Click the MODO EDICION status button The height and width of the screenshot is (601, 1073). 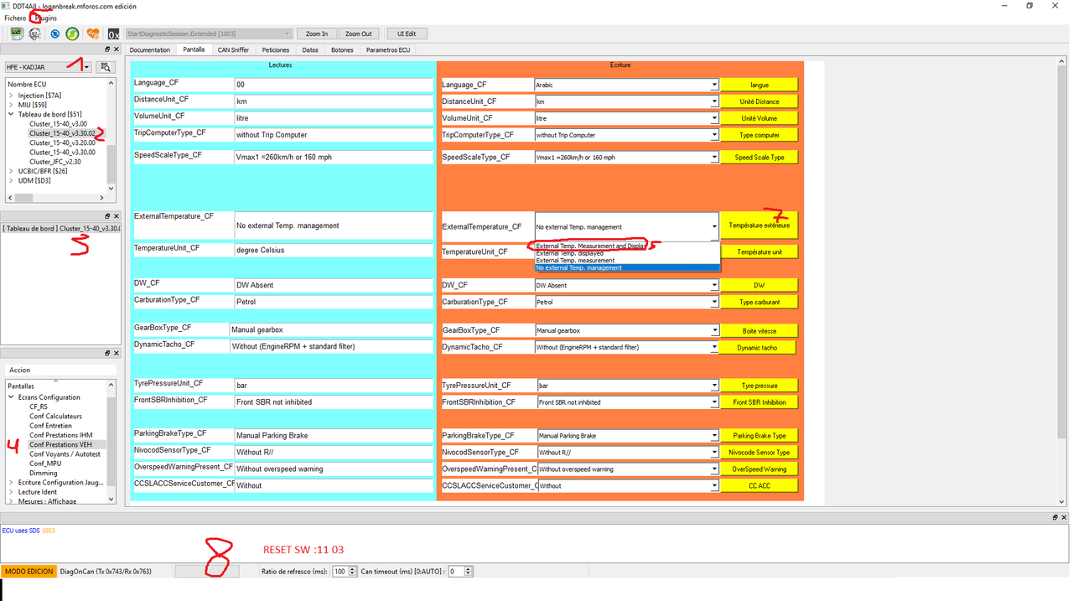(x=29, y=571)
